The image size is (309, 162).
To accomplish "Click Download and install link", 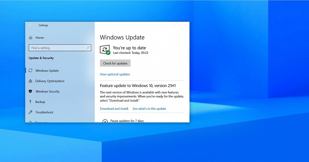I will pos(114,109).
